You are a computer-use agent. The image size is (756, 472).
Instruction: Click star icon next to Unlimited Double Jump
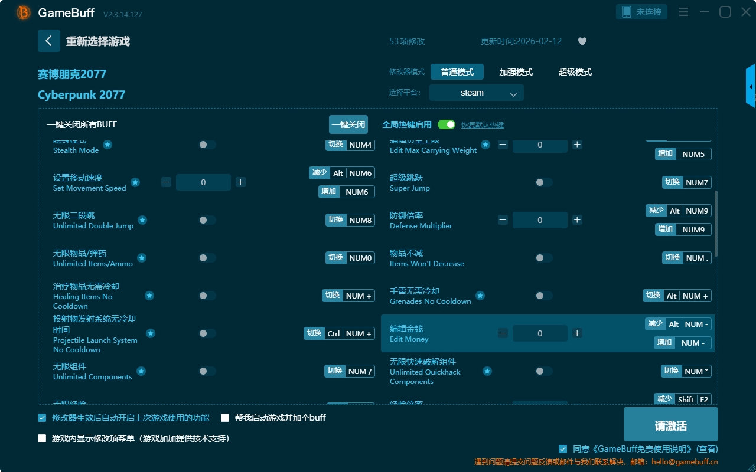pyautogui.click(x=142, y=220)
